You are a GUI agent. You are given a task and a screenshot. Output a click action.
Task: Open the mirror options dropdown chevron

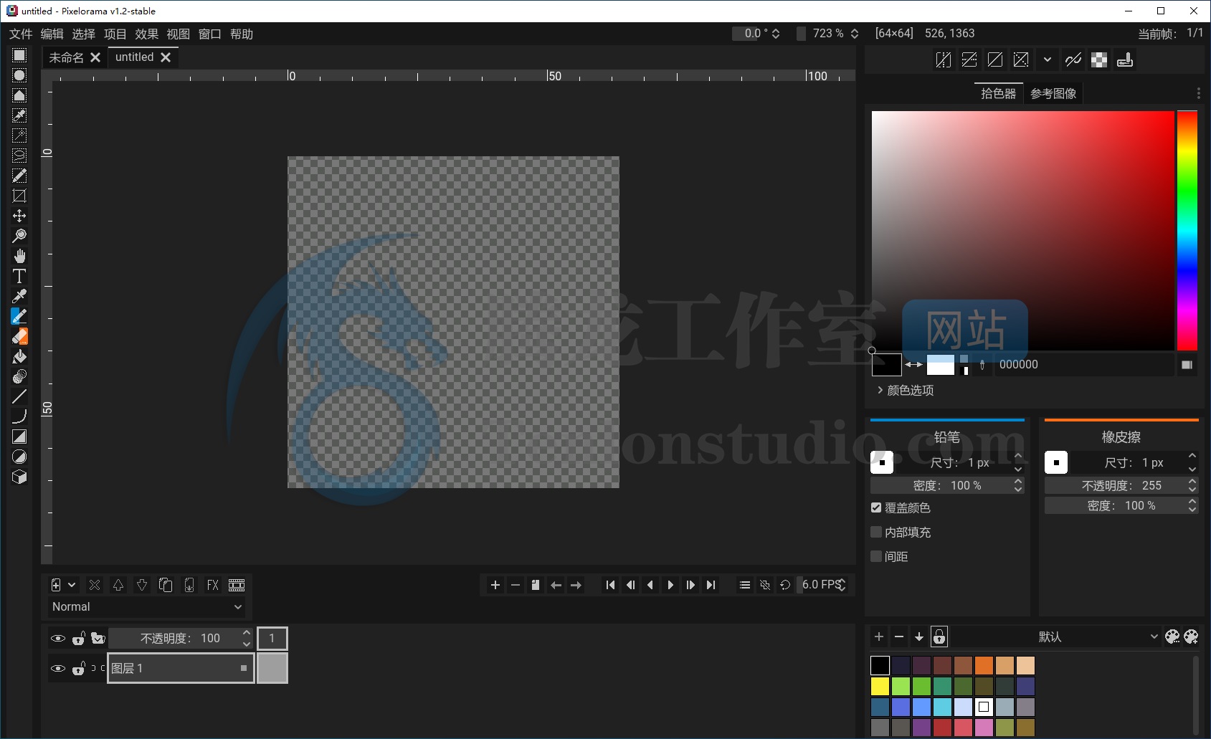pyautogui.click(x=1048, y=60)
